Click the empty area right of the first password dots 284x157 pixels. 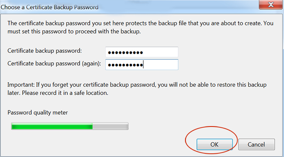(160, 52)
